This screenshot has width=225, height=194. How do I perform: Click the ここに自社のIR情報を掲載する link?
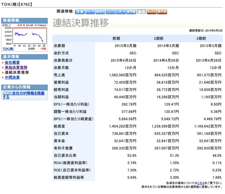pyautogui.click(x=24, y=95)
